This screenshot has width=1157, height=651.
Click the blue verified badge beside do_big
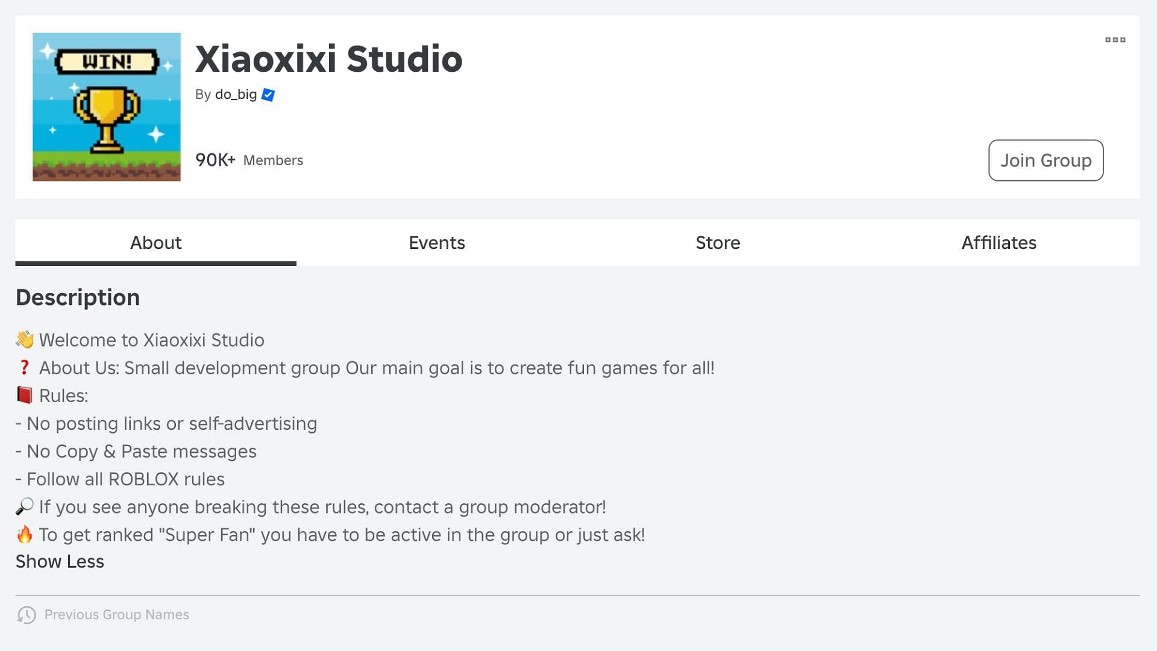click(268, 95)
